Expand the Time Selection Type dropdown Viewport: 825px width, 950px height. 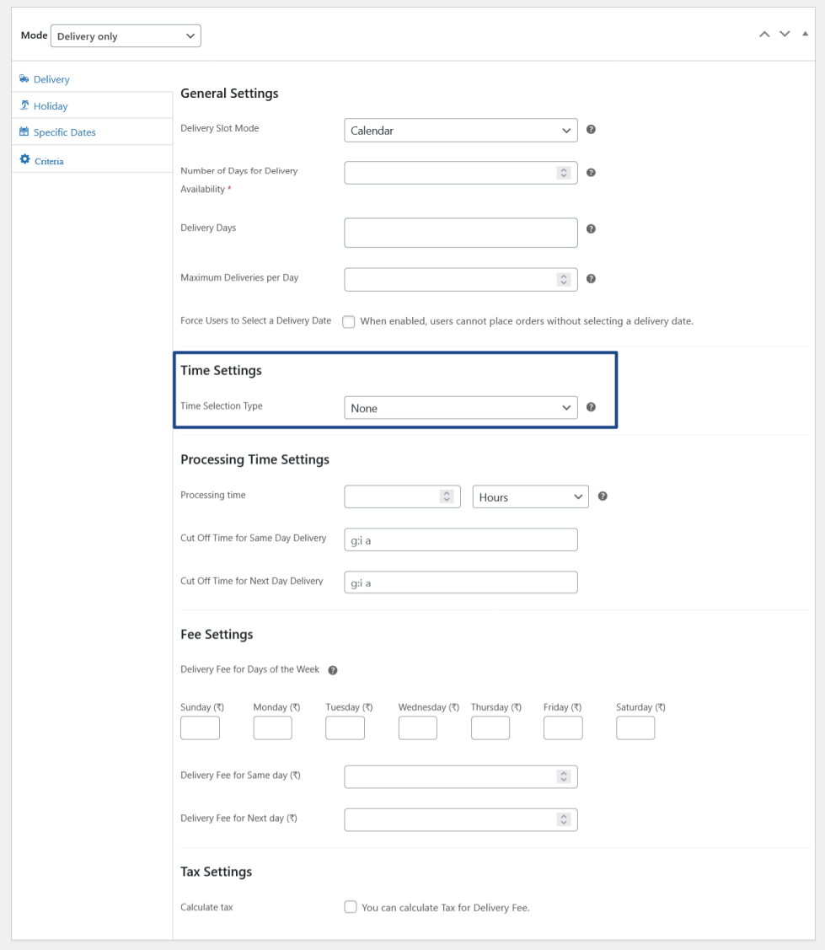pyautogui.click(x=460, y=408)
